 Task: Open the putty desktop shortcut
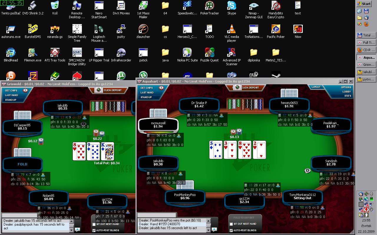coord(121,31)
